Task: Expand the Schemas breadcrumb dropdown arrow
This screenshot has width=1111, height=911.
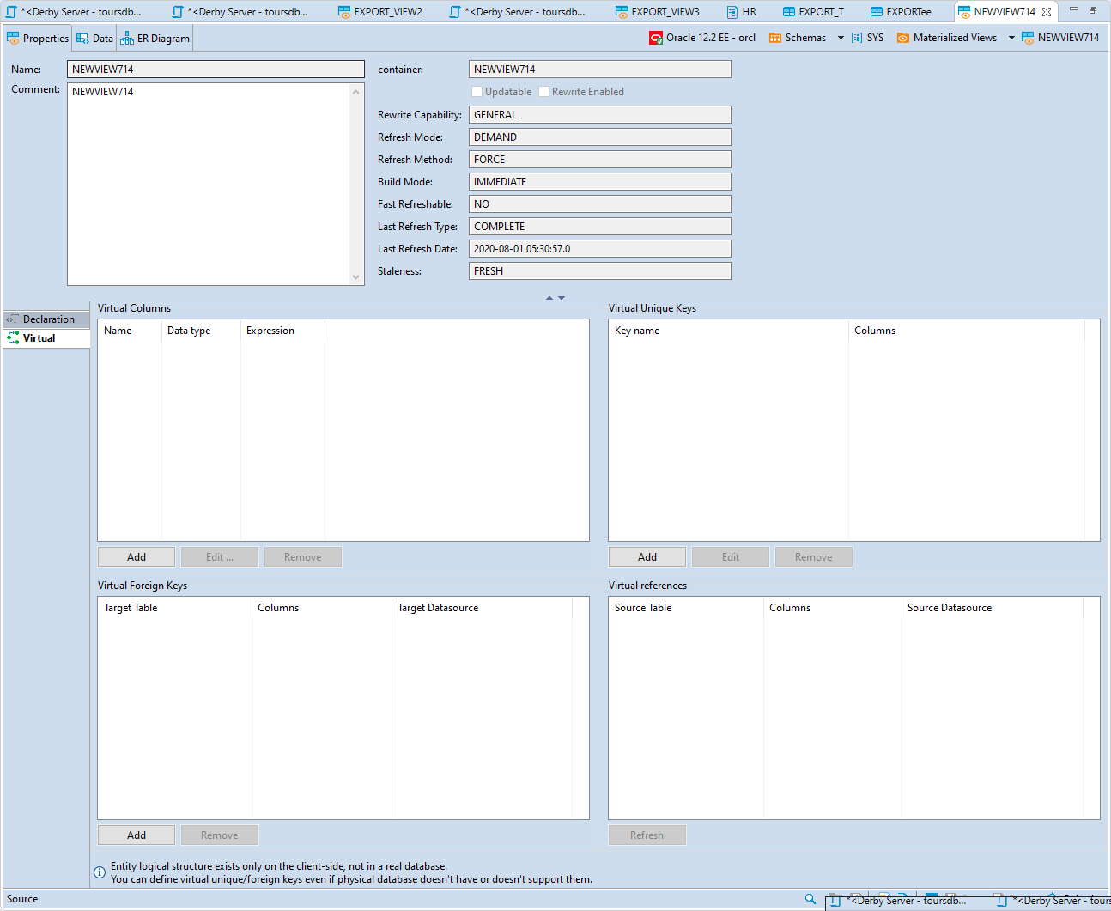Action: tap(840, 37)
